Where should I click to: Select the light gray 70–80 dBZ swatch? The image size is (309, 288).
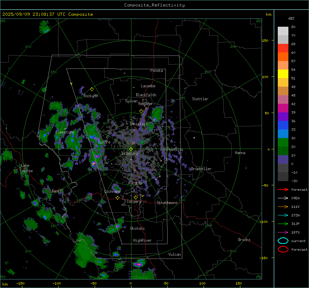(x=283, y=31)
